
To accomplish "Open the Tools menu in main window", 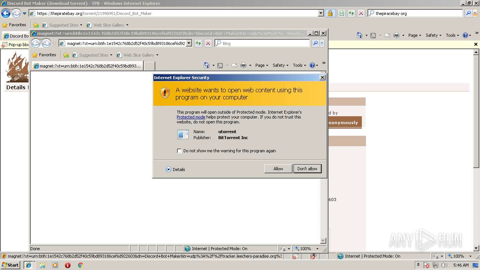I will tap(453, 35).
